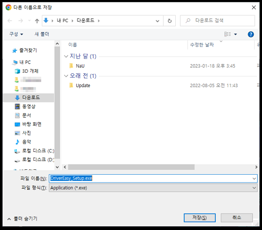This screenshot has width=262, height=230.
Task: Click the 다운로드 검색 search field
Action: (x=218, y=21)
